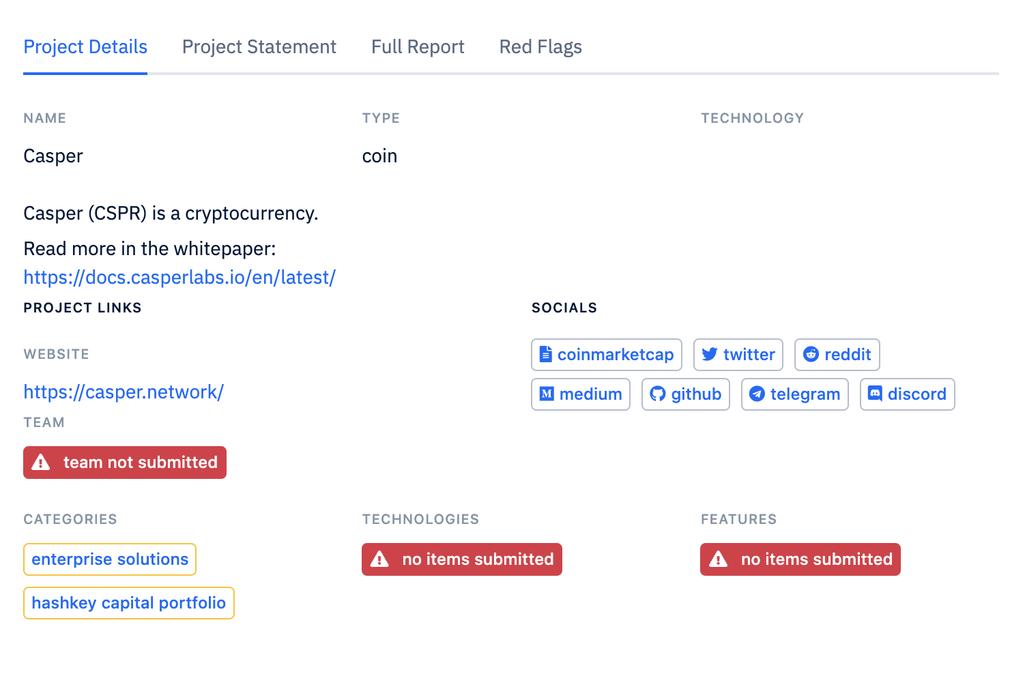This screenshot has width=1025, height=674.
Task: Click the discord logo icon
Action: 875,393
